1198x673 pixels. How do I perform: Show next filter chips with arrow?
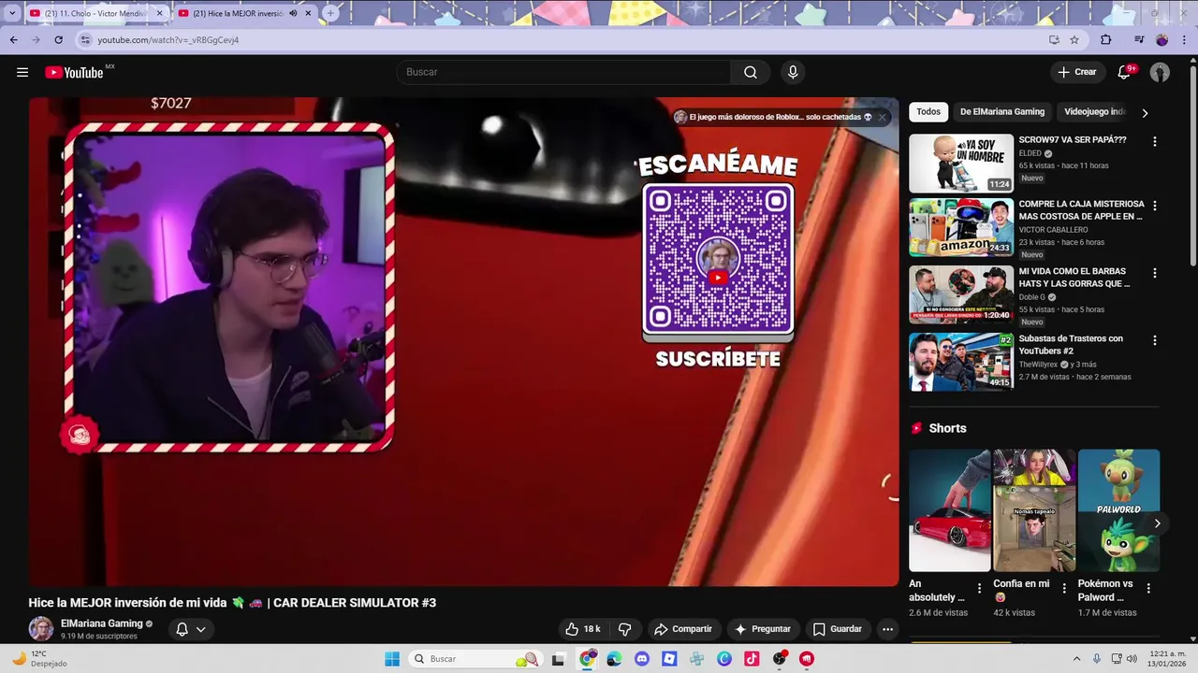tap(1145, 113)
